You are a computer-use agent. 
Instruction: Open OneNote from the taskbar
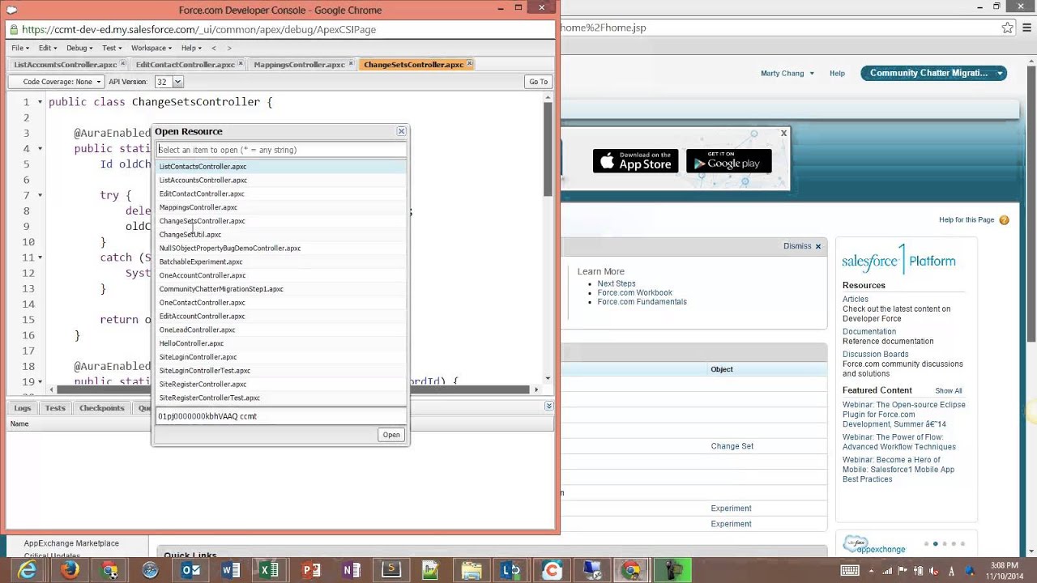[x=351, y=570]
